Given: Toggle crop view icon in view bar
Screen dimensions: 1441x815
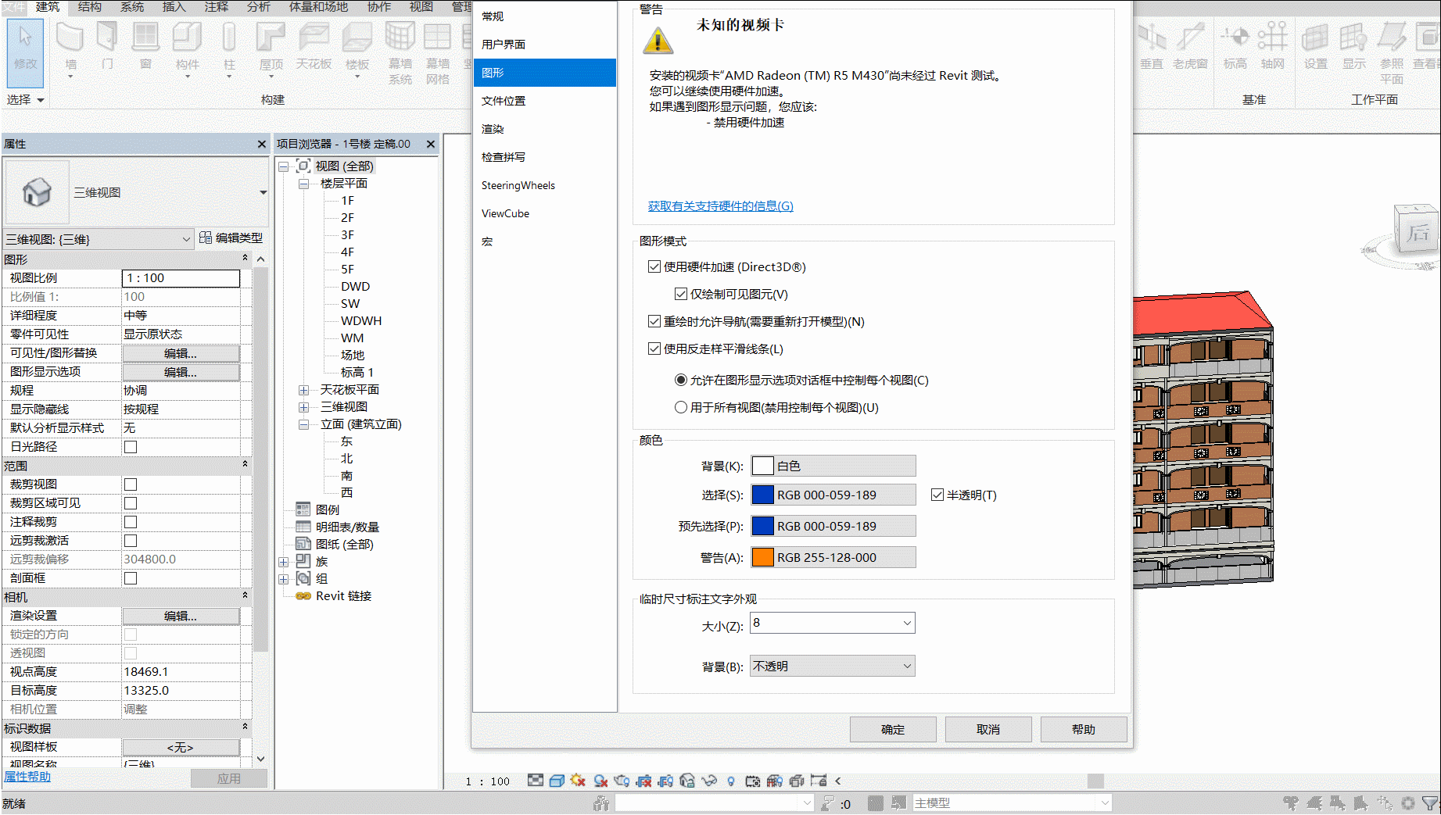Looking at the screenshot, I should tap(644, 781).
